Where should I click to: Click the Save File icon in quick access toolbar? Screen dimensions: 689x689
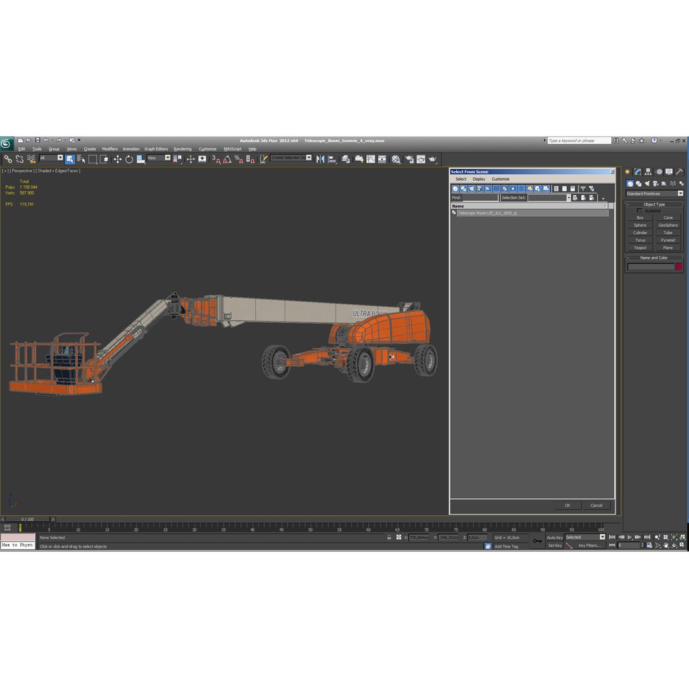(x=38, y=140)
